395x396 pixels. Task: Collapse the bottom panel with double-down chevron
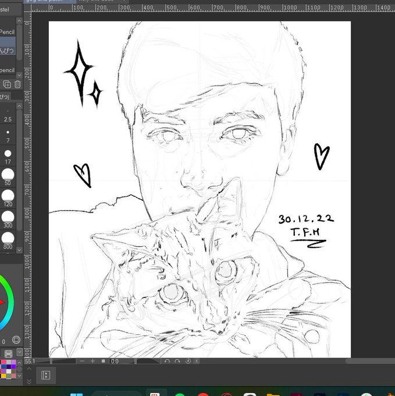pos(29,381)
